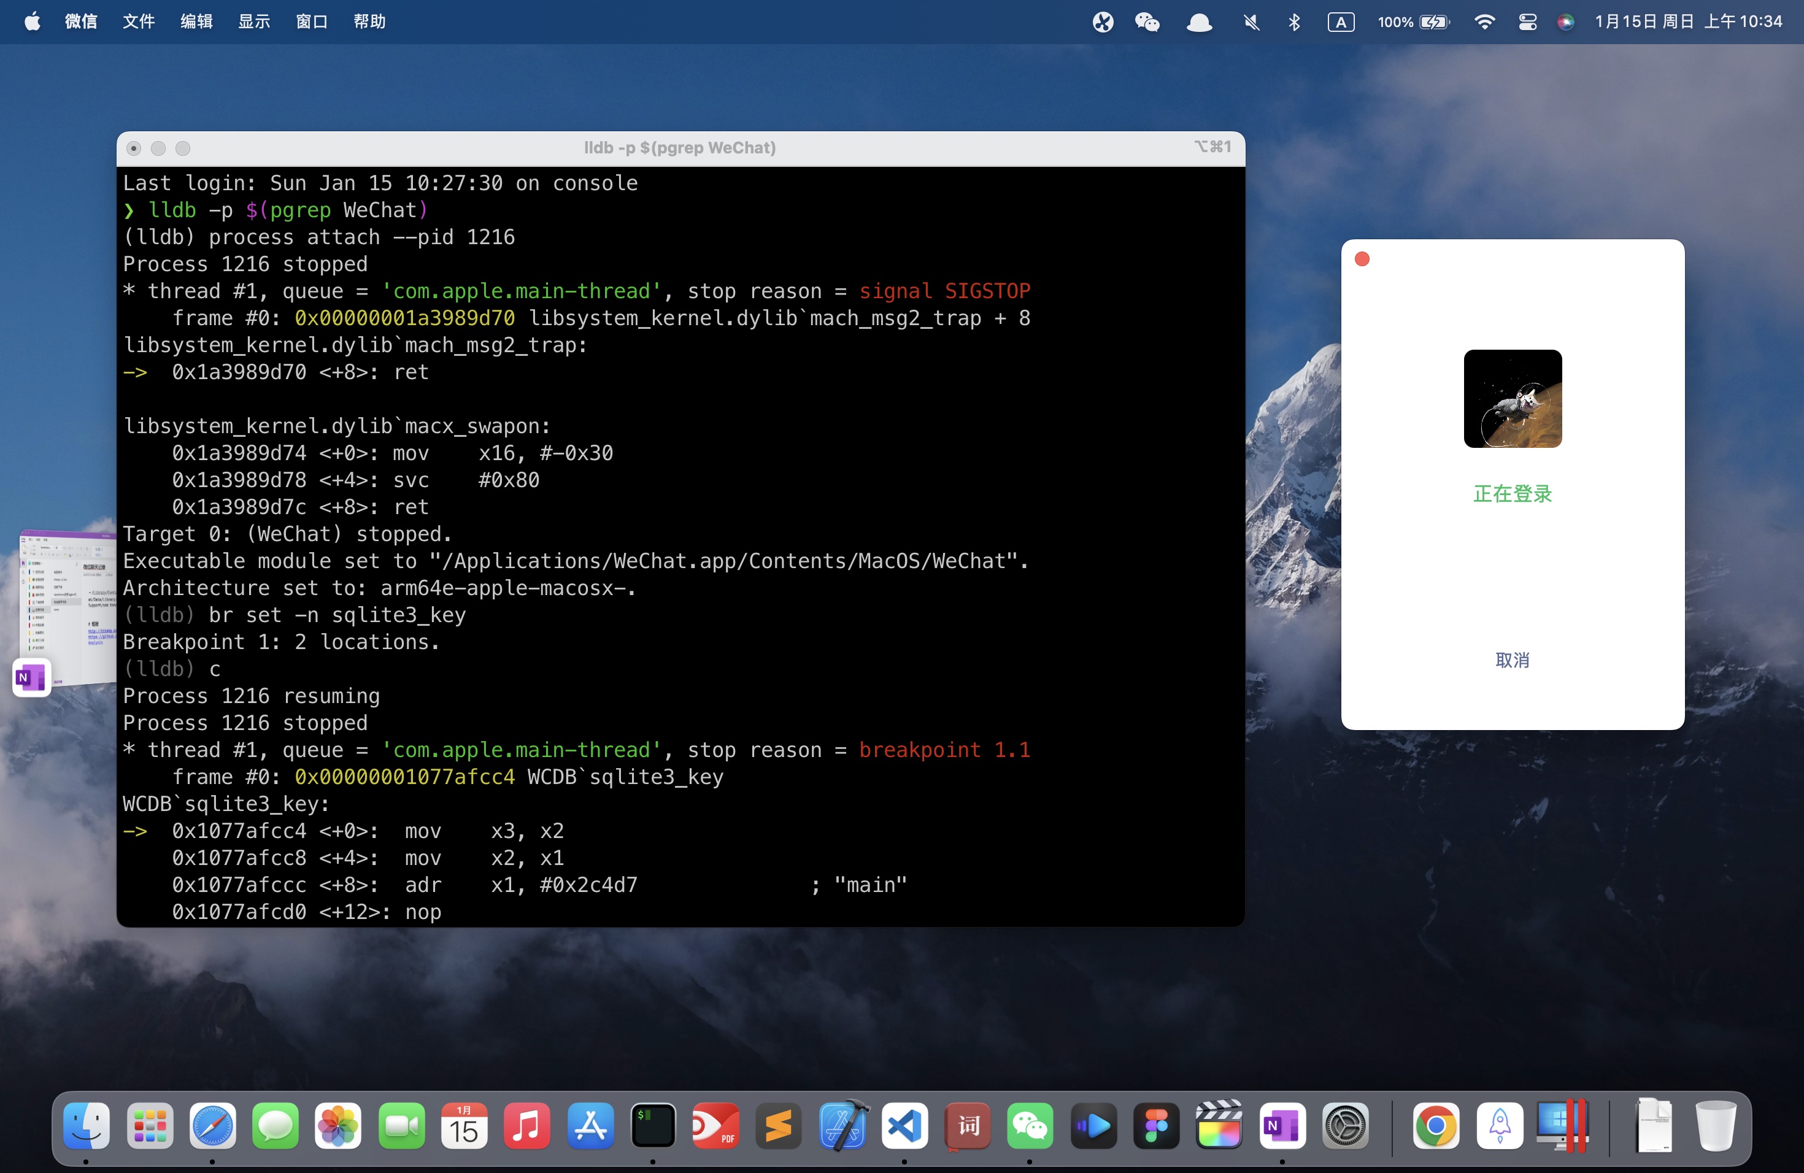Click red 'signal SIGSTOP' text
The height and width of the screenshot is (1173, 1804).
[x=944, y=291]
